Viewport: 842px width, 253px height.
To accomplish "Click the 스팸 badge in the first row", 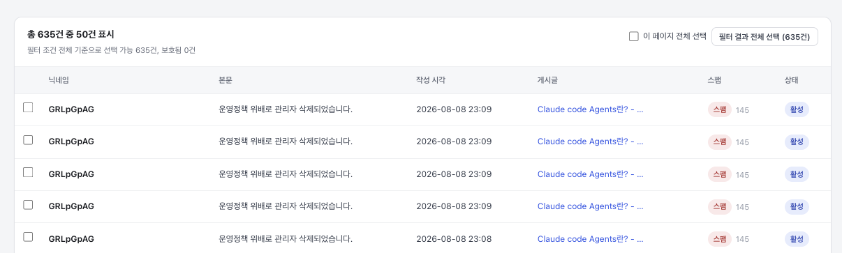I will pos(720,109).
